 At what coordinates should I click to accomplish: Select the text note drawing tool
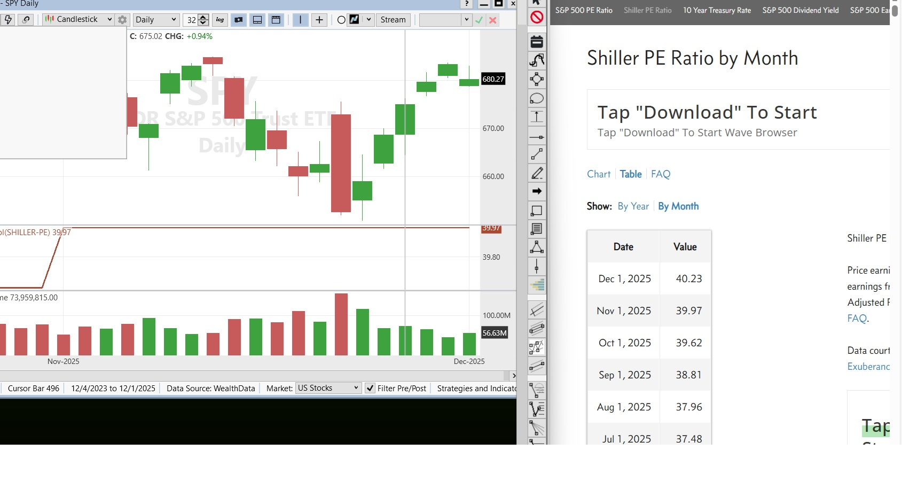537,229
